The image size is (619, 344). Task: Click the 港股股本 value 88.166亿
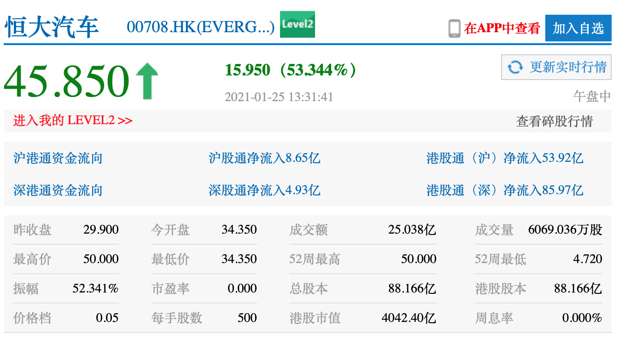[578, 288]
